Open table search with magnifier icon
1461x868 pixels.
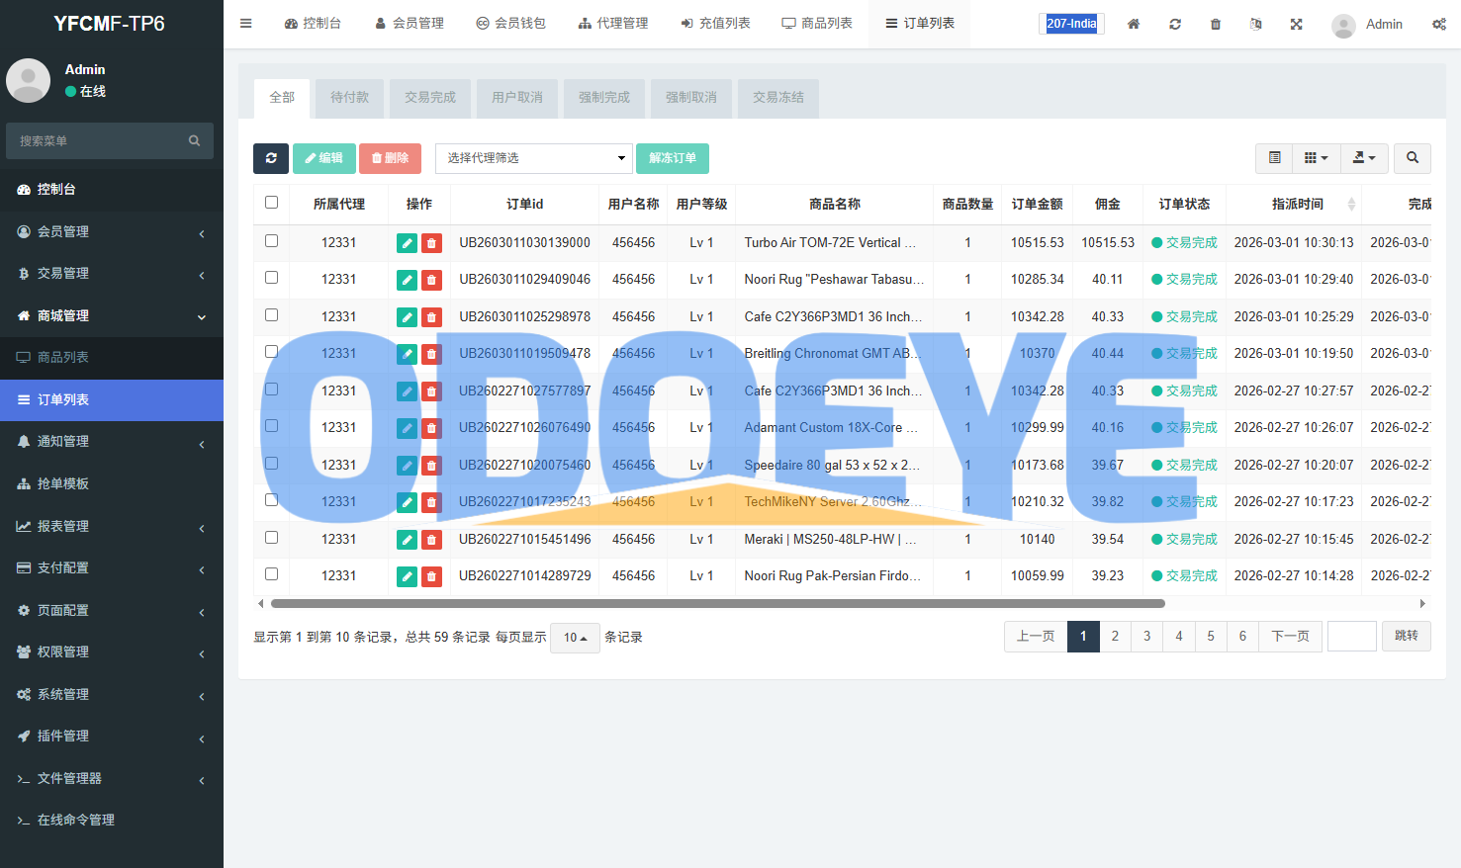pyautogui.click(x=1412, y=158)
